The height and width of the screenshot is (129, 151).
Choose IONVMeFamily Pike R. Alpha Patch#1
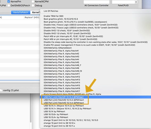96,51
